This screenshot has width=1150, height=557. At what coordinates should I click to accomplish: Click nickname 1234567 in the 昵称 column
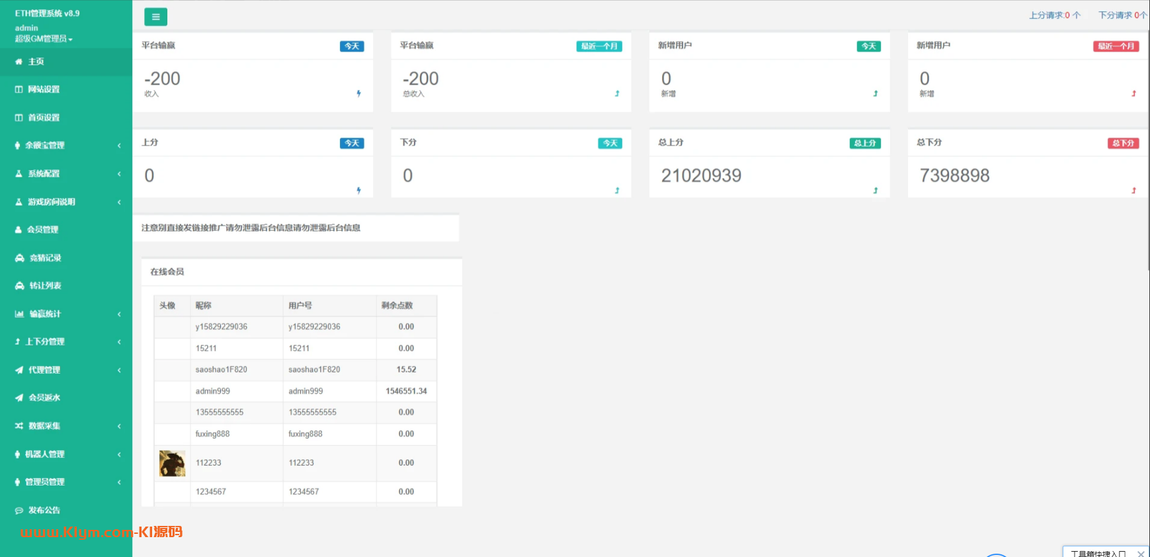click(x=211, y=492)
